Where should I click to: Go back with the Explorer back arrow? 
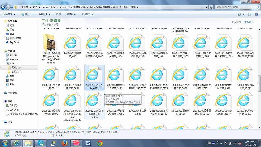(x=3, y=7)
